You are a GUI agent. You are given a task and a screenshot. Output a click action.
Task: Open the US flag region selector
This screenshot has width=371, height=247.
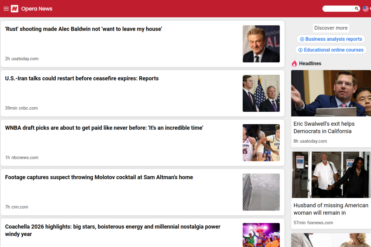[x=365, y=9]
